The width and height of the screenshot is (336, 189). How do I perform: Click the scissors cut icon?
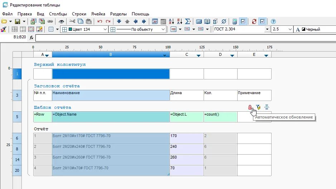(x=72, y=21)
